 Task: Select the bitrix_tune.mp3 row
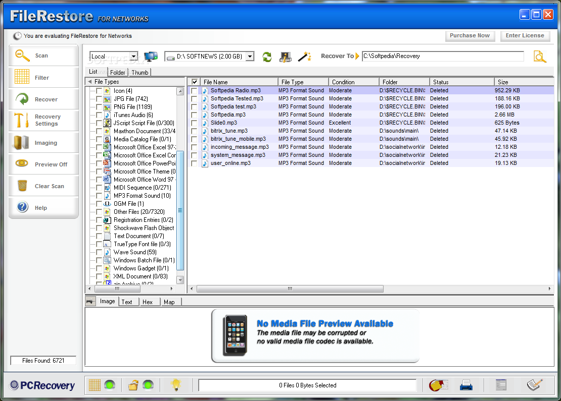[370, 131]
